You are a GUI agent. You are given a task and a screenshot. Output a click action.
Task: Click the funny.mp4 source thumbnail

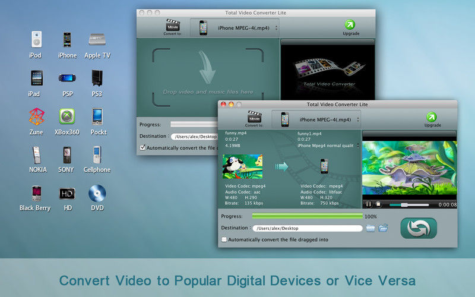pyautogui.click(x=242, y=166)
